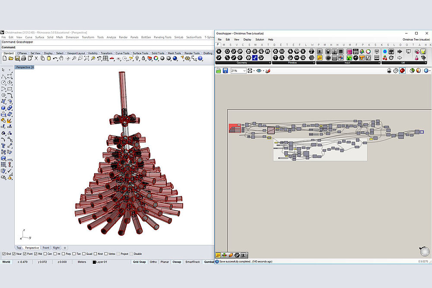Switch to the Curve Tools toolbar tab

tap(122, 54)
